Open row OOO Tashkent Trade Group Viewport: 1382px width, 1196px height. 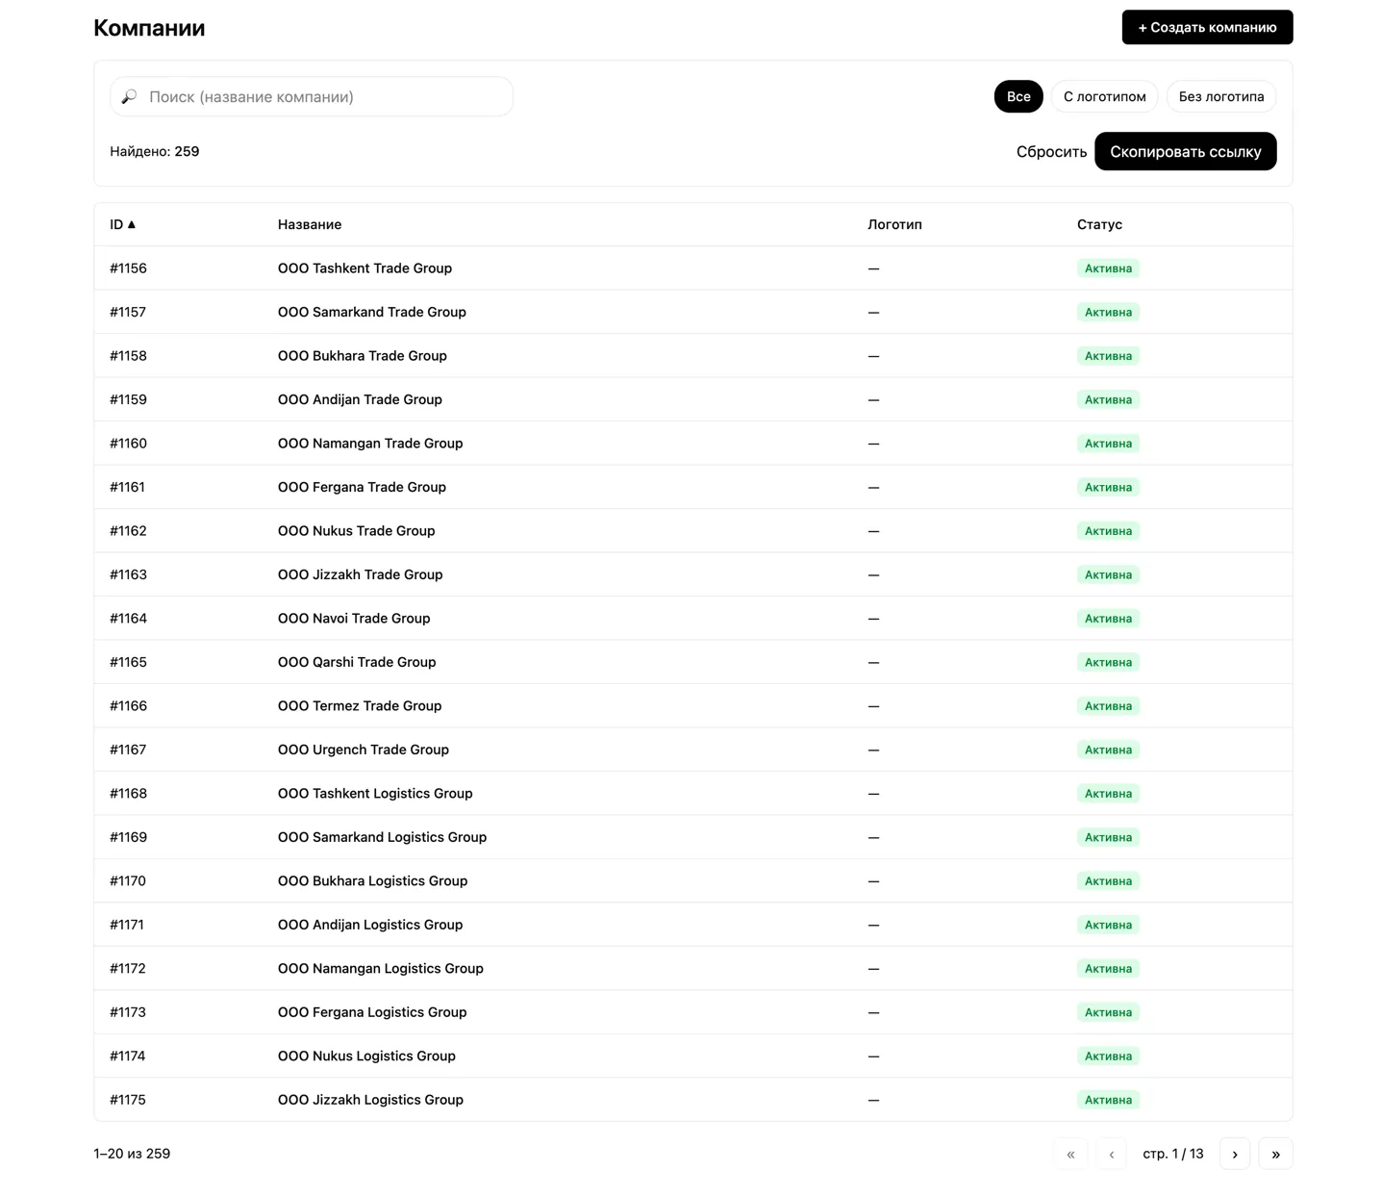pos(364,268)
